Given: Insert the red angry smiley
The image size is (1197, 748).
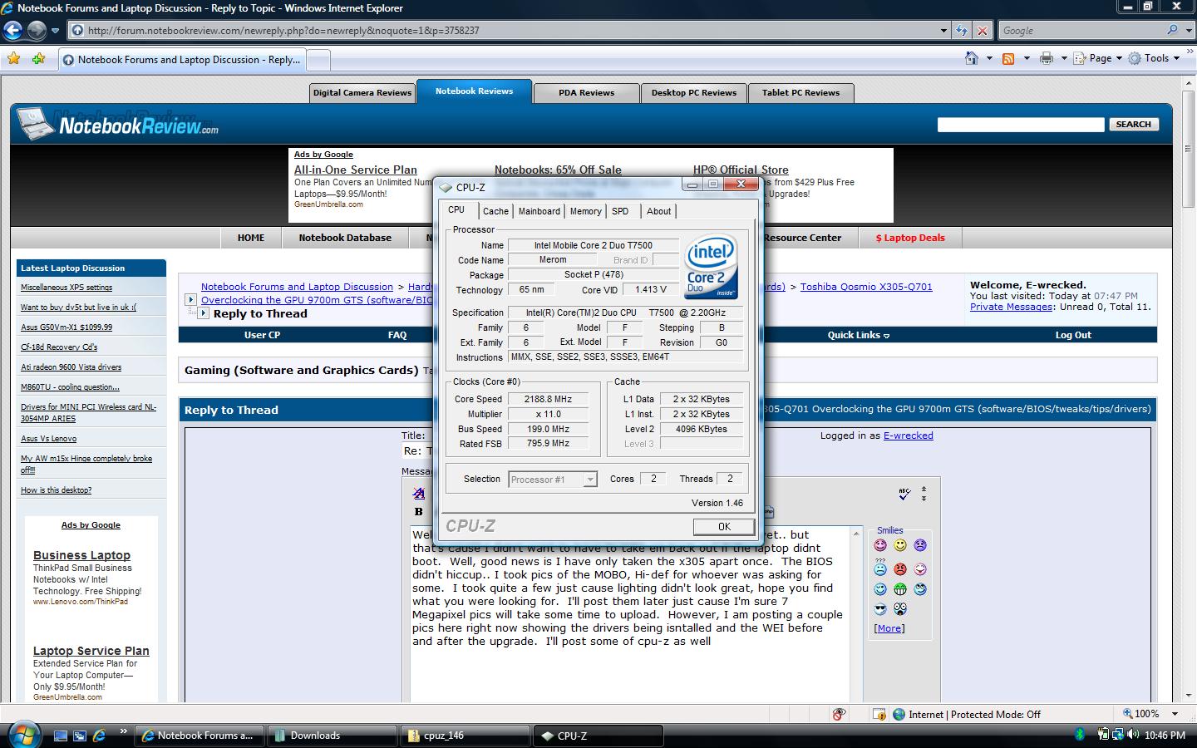Looking at the screenshot, I should point(900,569).
